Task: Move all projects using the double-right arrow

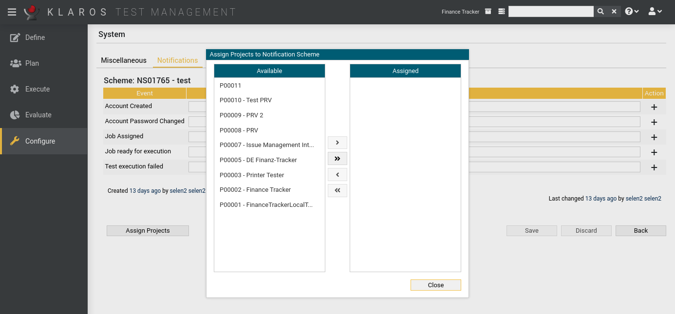Action: point(337,158)
